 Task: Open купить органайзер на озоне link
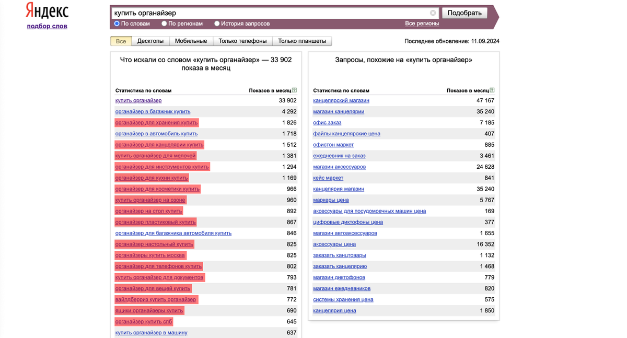pyautogui.click(x=150, y=200)
